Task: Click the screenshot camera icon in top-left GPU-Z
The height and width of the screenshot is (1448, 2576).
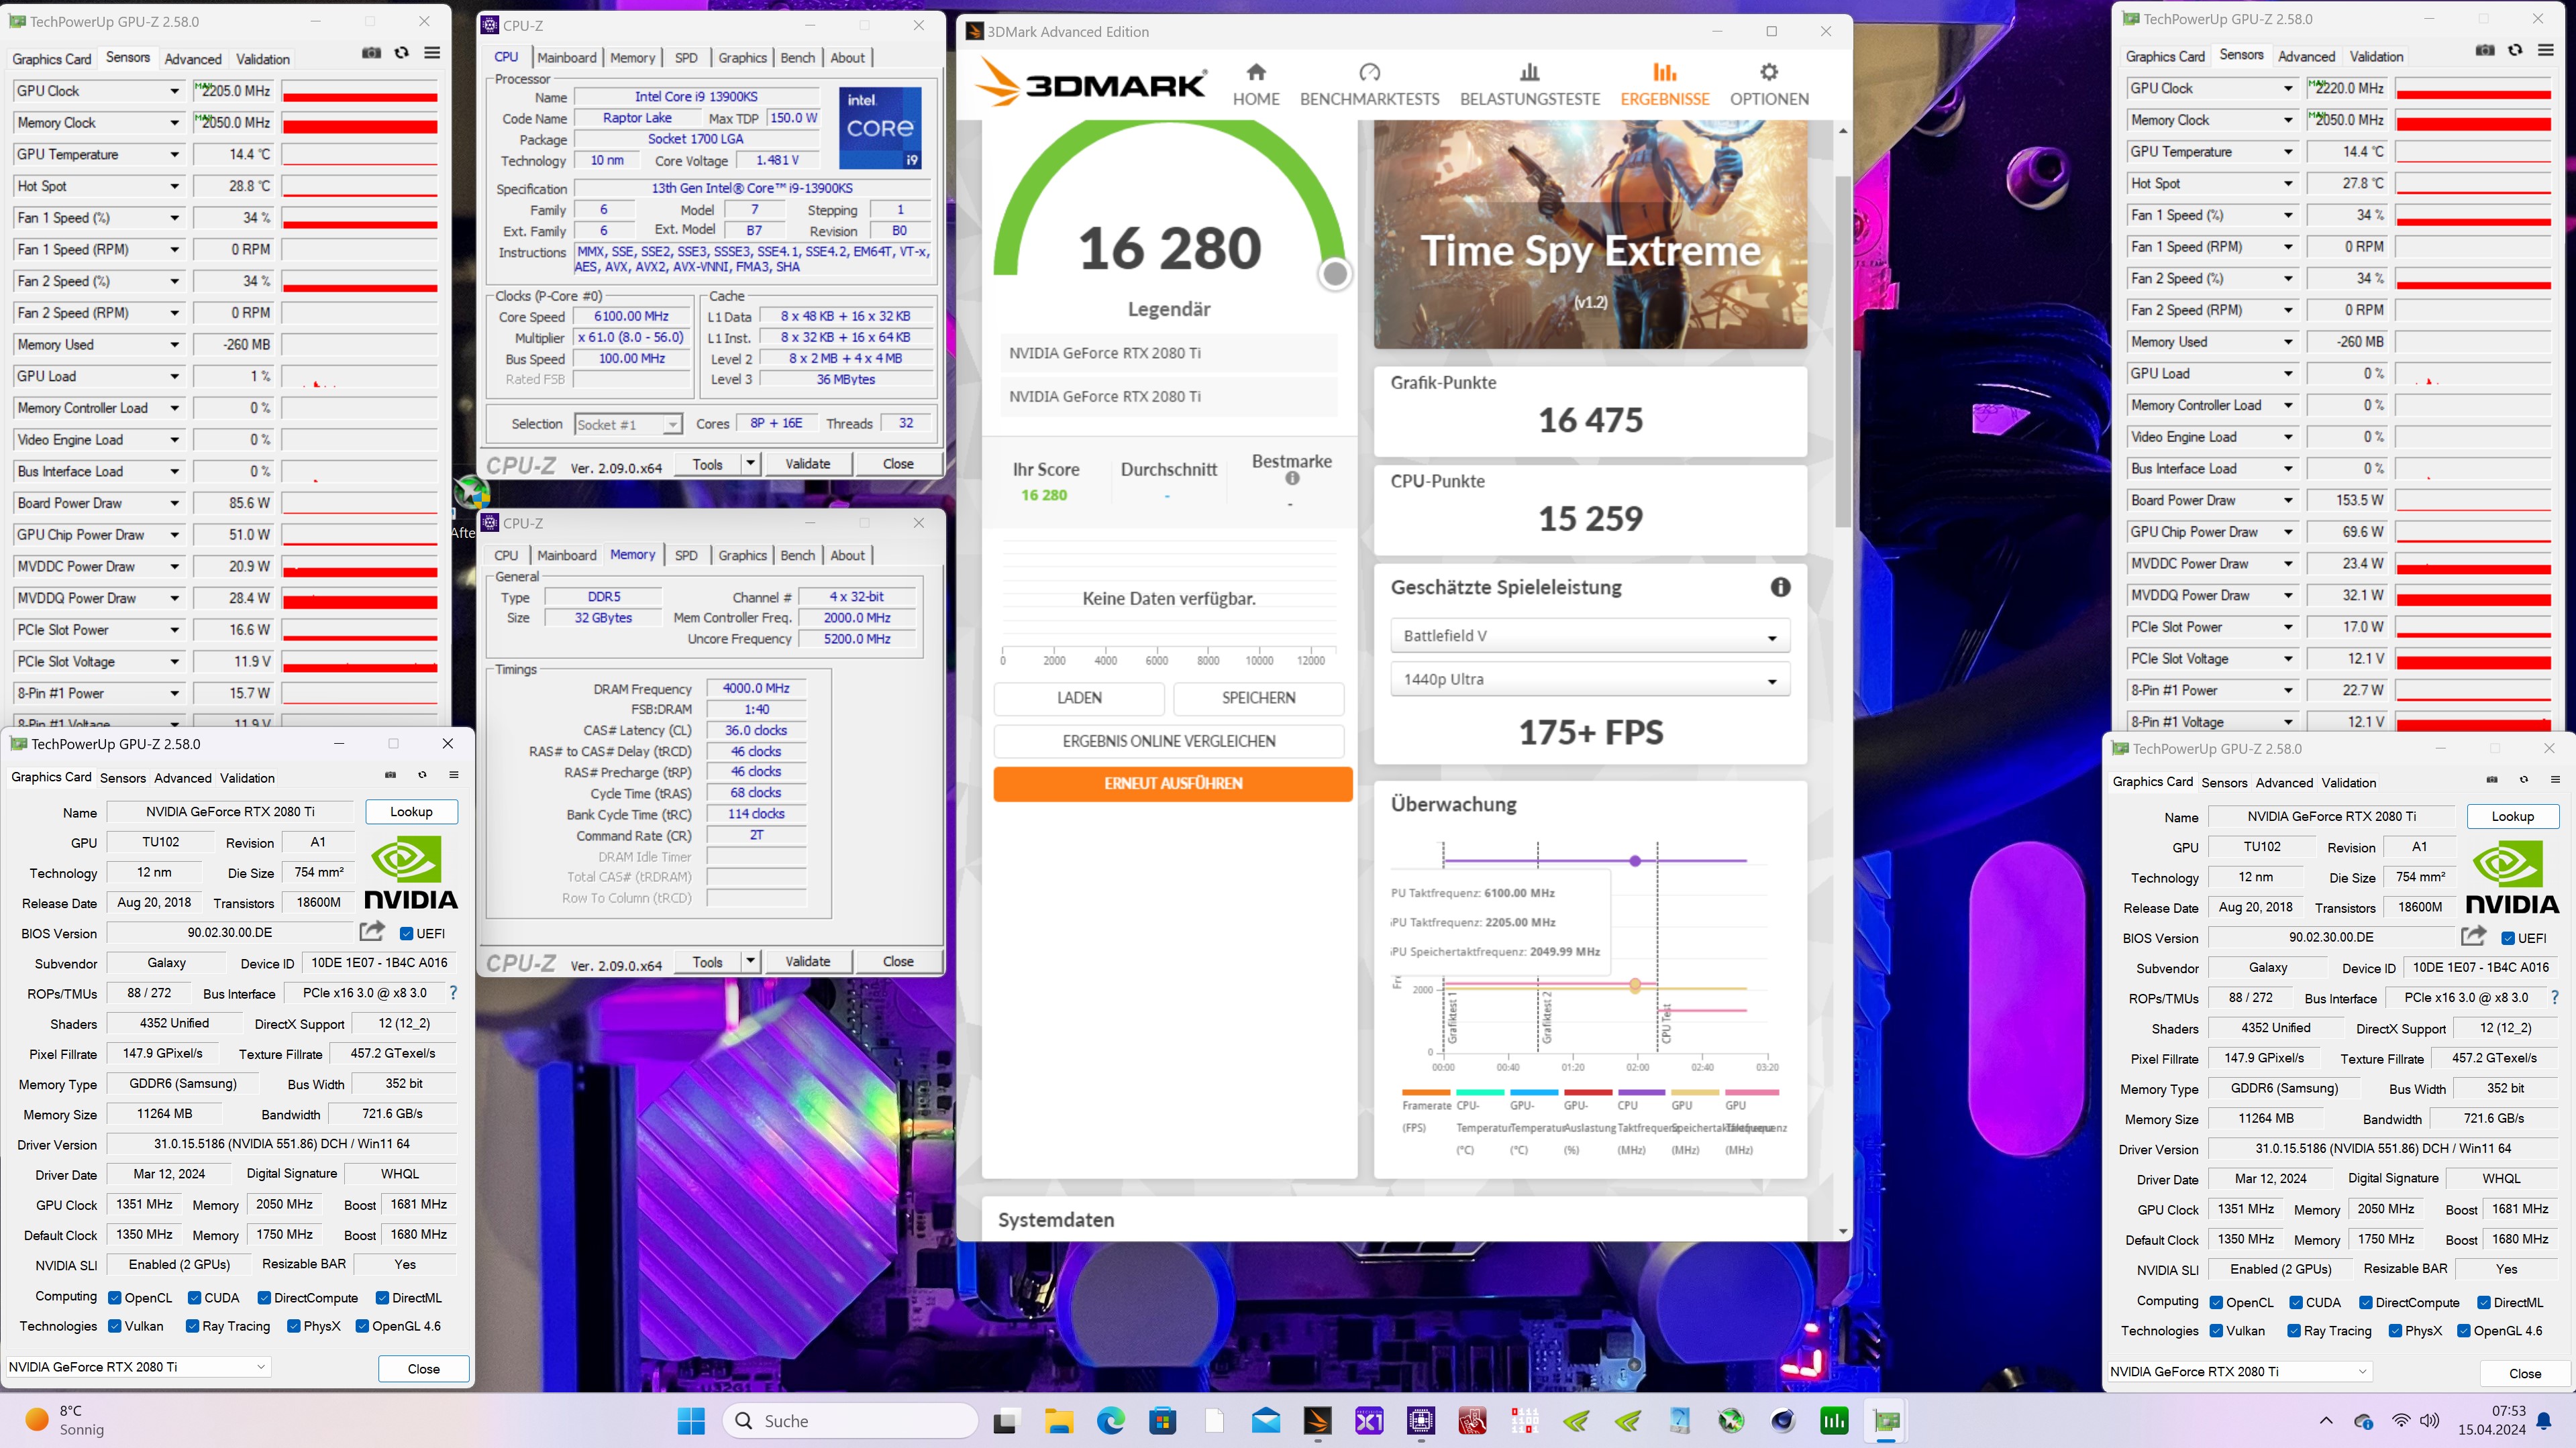Action: [x=371, y=53]
